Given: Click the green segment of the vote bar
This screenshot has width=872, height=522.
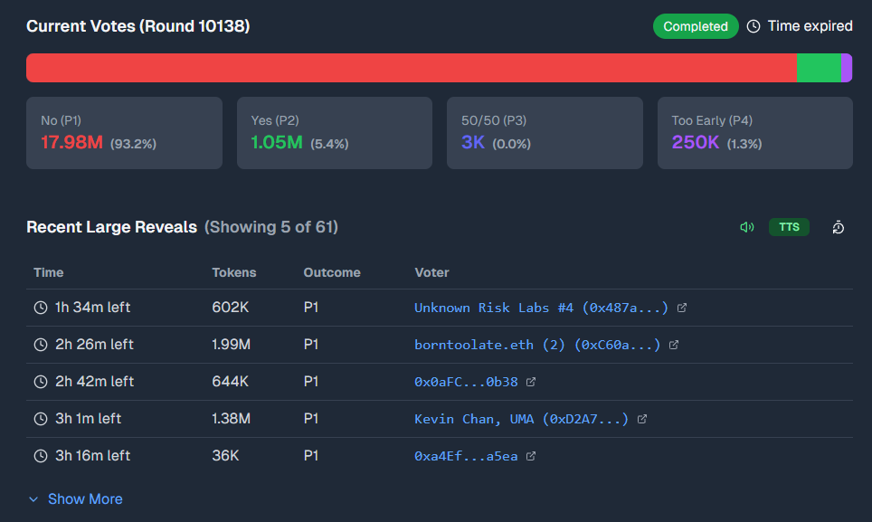Looking at the screenshot, I should [819, 68].
